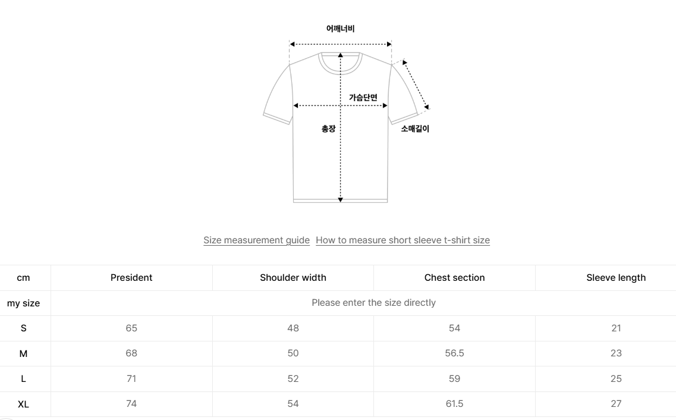Select the President column header
Image resolution: width=676 pixels, height=420 pixels.
click(x=131, y=278)
